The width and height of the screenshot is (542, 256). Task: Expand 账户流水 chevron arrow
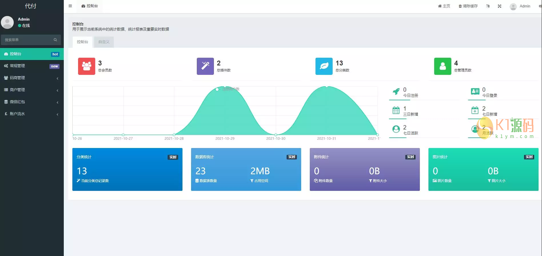(x=57, y=114)
